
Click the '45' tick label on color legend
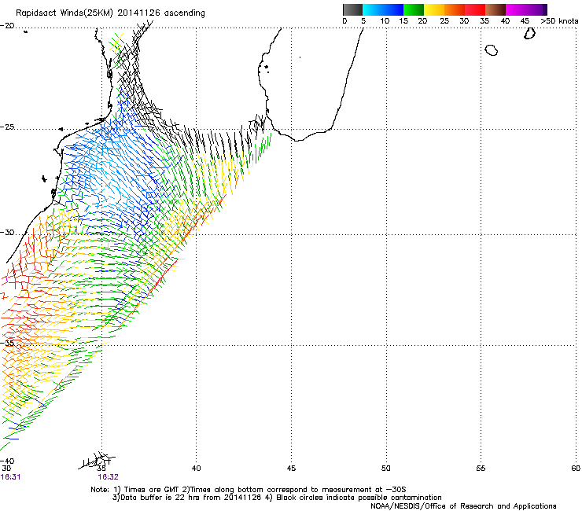(525, 21)
